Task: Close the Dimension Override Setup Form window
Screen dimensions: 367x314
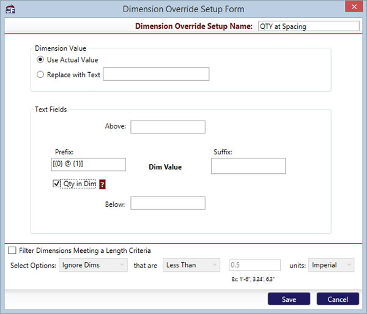Action: (x=354, y=7)
